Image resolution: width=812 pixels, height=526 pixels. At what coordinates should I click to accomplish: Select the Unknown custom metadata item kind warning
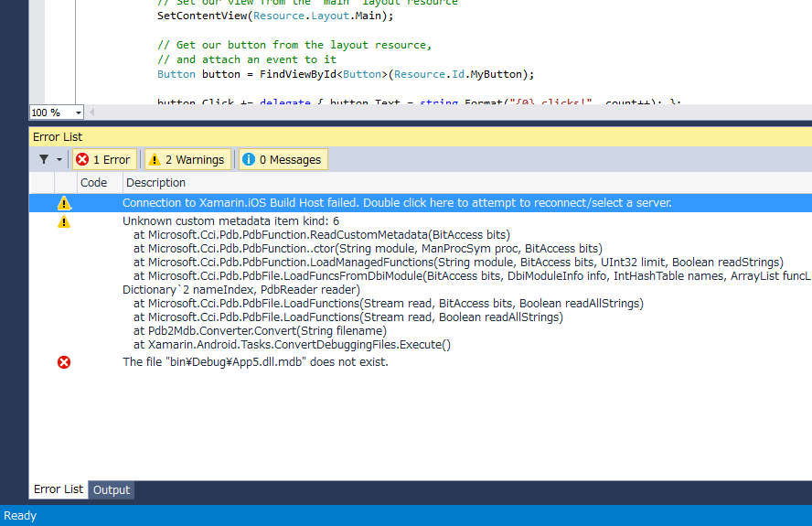(x=230, y=221)
